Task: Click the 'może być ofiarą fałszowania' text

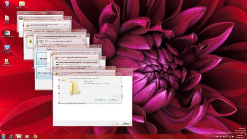Action: point(60,41)
